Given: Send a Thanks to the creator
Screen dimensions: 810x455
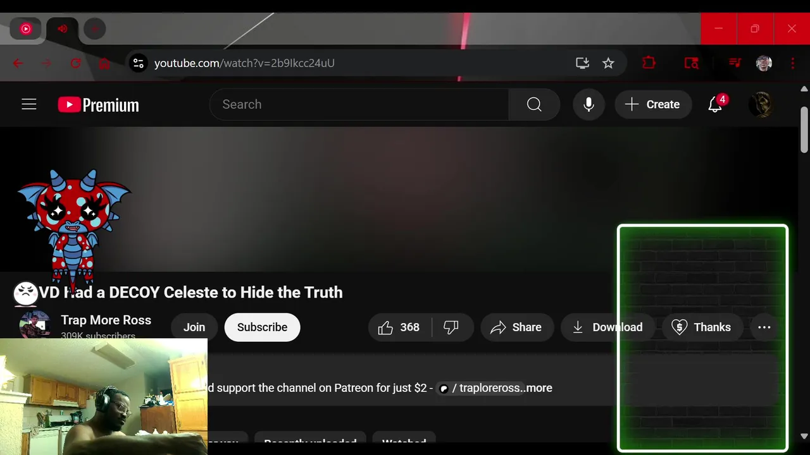Looking at the screenshot, I should coord(701,327).
